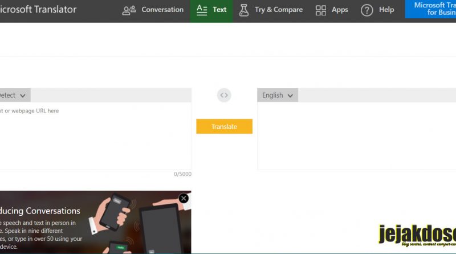This screenshot has width=456, height=254.
Task: Swap languages with the arrows icon
Action: click(x=224, y=95)
